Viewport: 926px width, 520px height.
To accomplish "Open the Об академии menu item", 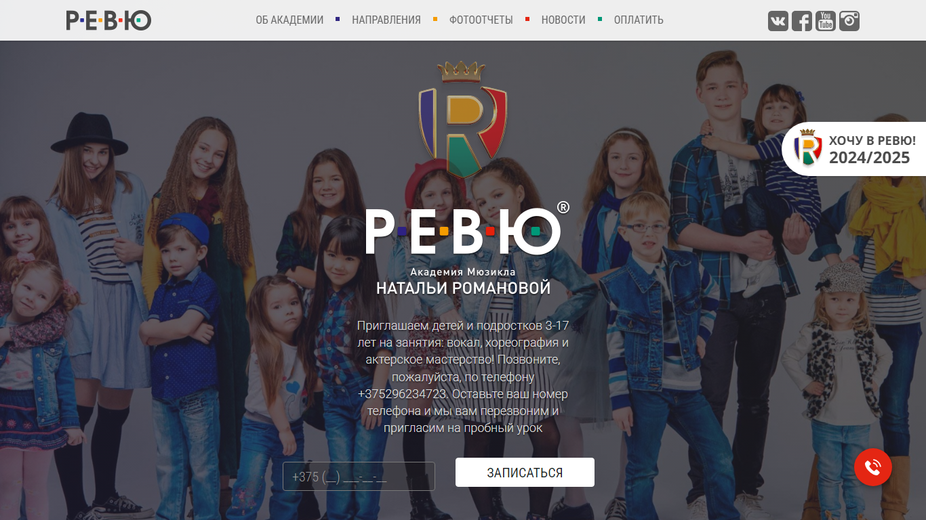I will (289, 20).
